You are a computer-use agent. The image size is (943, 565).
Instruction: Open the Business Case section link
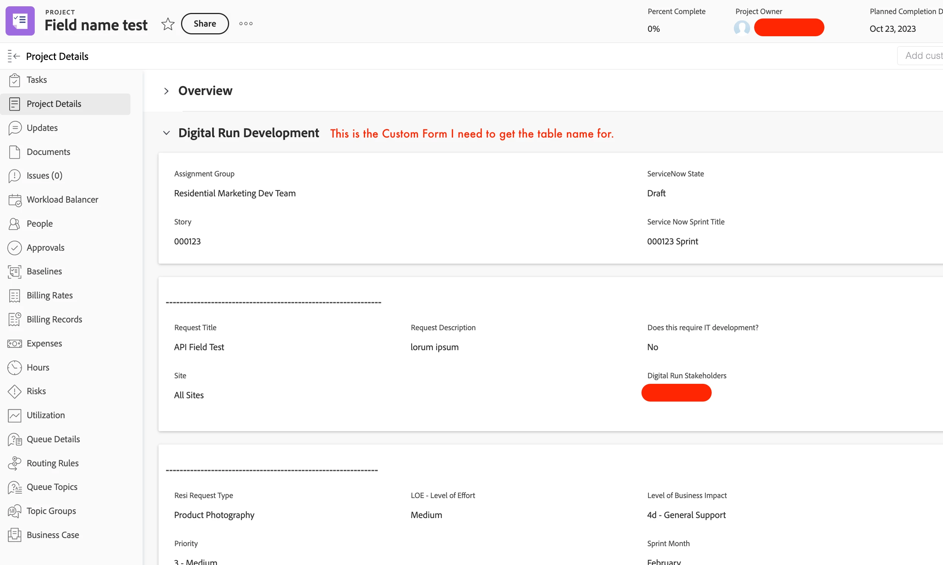coord(52,535)
